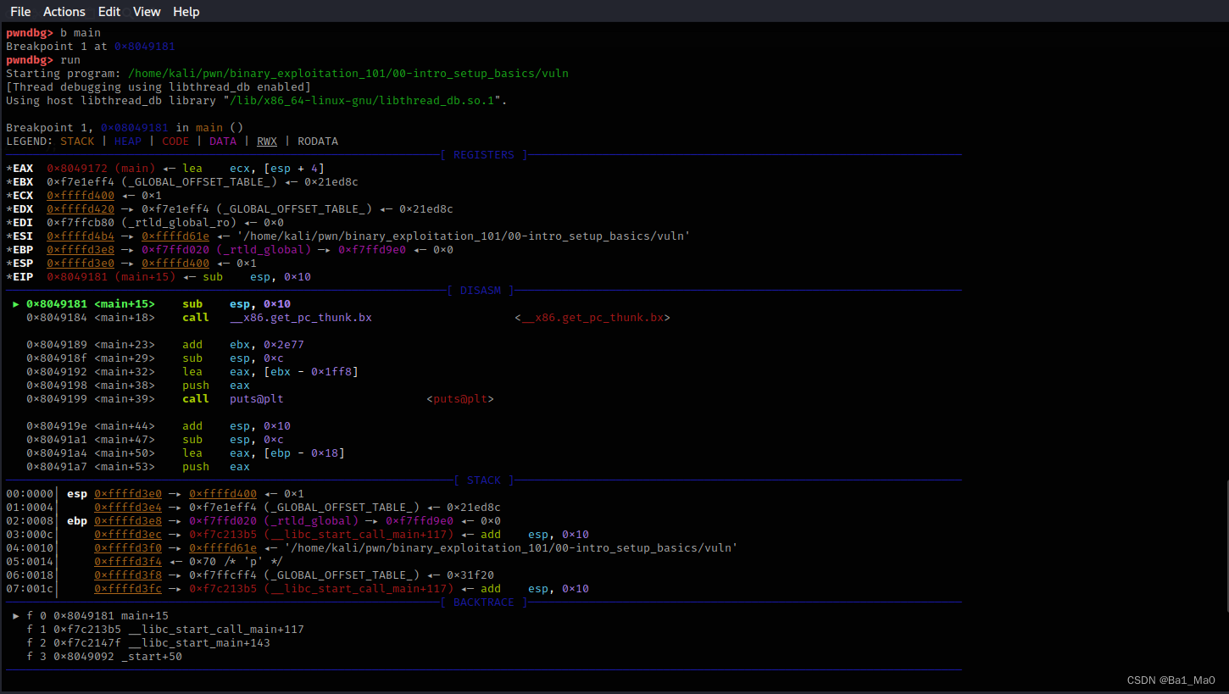
Task: Click stack address 0xffffd3e4
Action: (128, 508)
